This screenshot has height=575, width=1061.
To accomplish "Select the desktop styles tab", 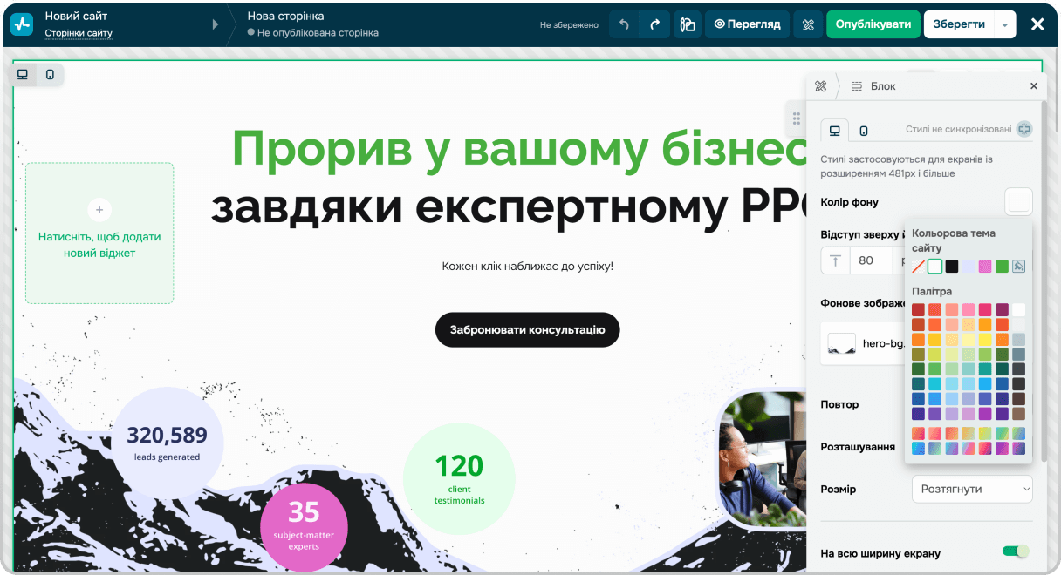I will (x=835, y=131).
